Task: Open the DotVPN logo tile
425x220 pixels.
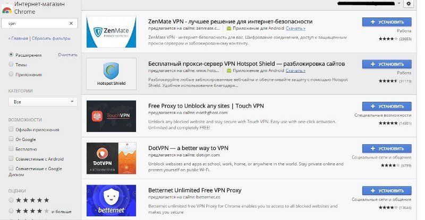Action: click(x=111, y=159)
